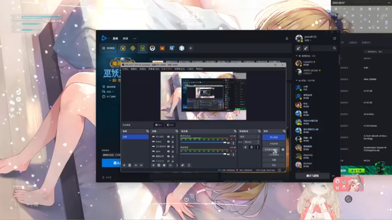Click the blue Stop Streaming button
The image size is (392, 220).
tap(274, 137)
